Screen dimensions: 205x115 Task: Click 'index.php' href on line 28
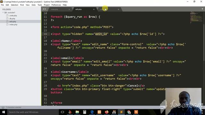tap(80, 86)
